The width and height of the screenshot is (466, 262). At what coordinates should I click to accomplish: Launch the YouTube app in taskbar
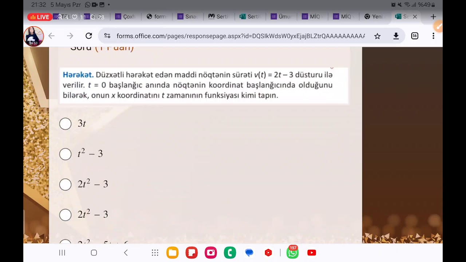tap(312, 253)
